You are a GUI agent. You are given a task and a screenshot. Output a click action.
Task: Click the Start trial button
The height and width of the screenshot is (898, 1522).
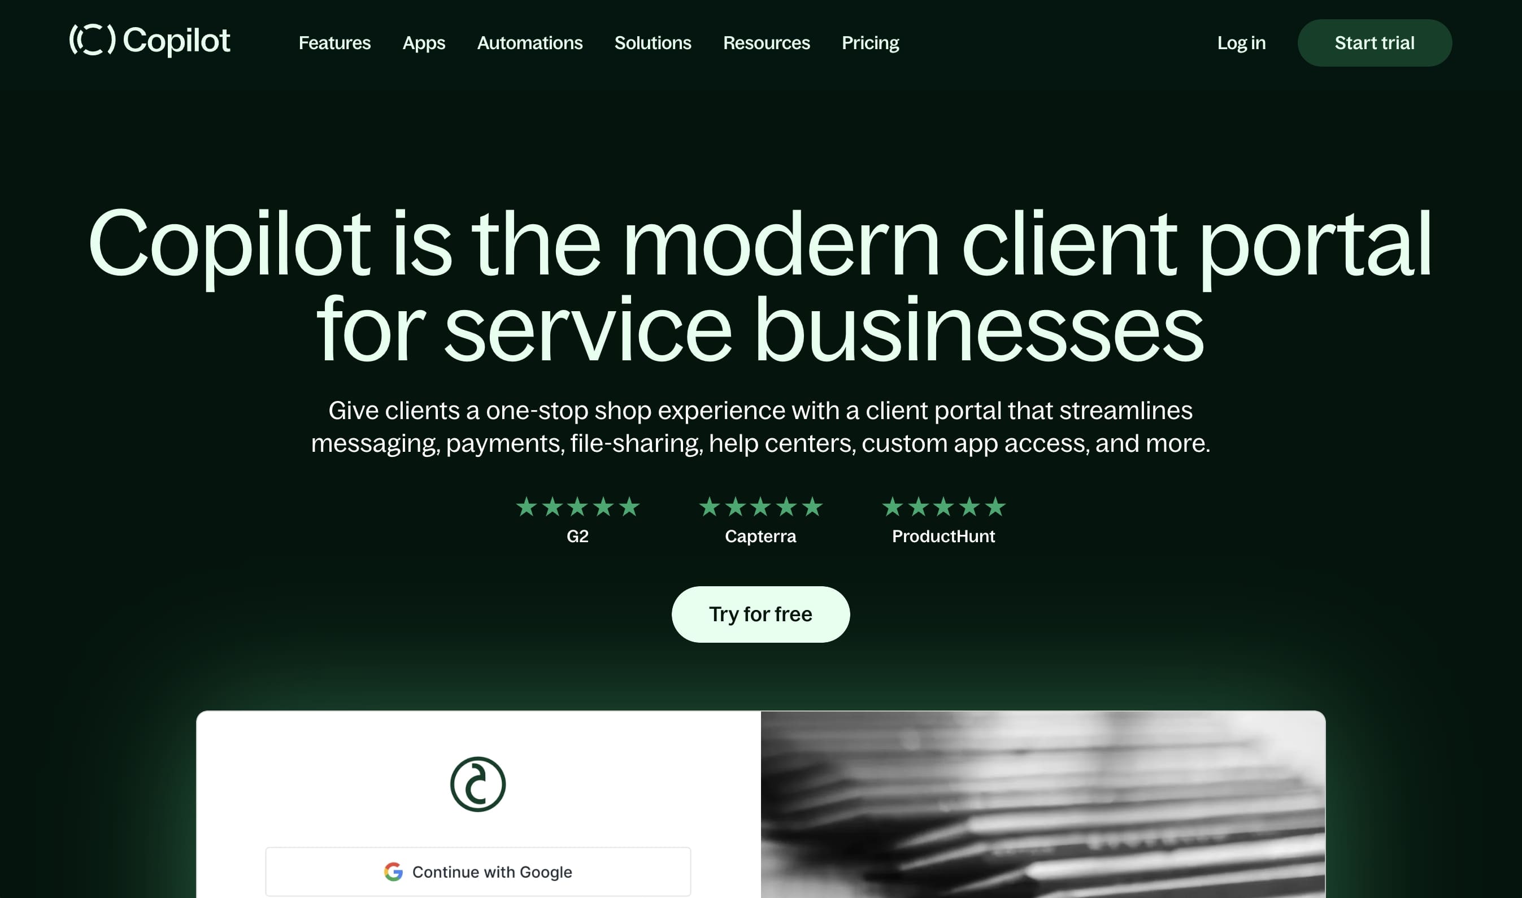point(1375,43)
